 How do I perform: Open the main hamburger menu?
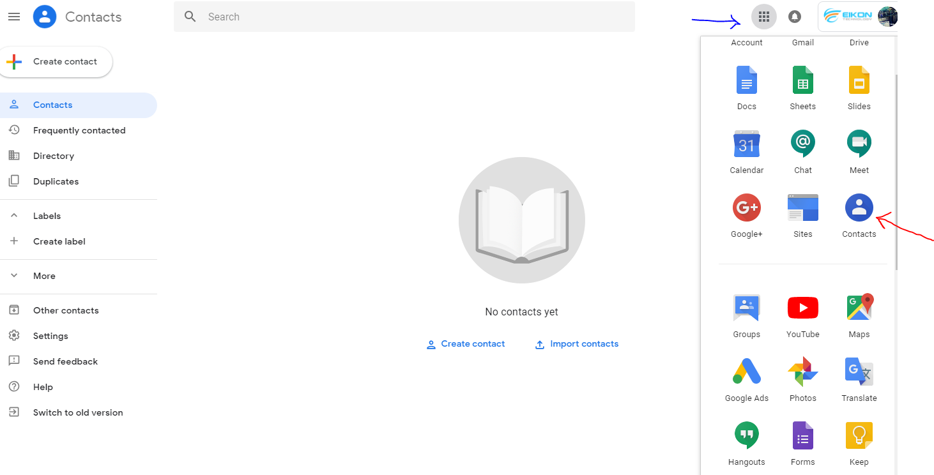[x=14, y=17]
